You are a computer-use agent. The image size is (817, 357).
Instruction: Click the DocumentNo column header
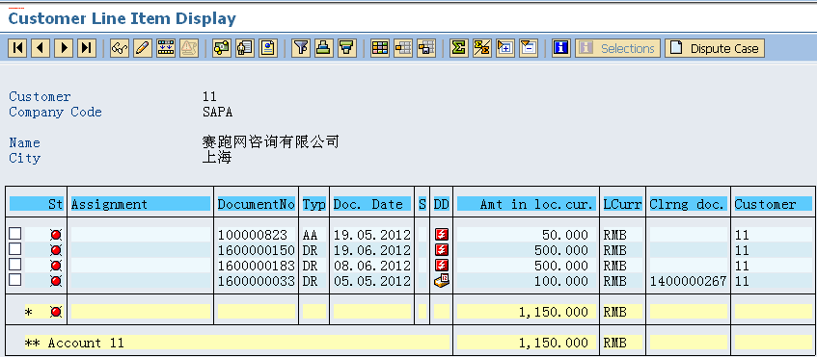257,204
